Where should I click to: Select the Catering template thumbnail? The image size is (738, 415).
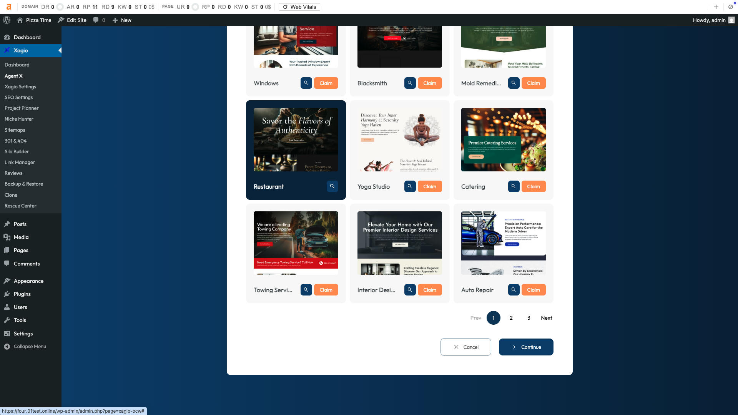(504, 139)
